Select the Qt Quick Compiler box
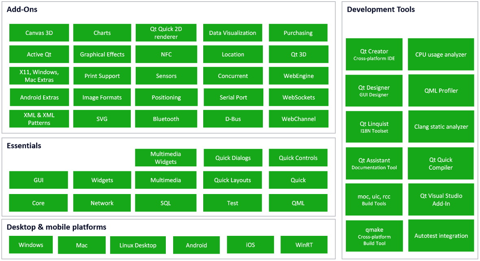The image size is (480, 261). pyautogui.click(x=441, y=164)
